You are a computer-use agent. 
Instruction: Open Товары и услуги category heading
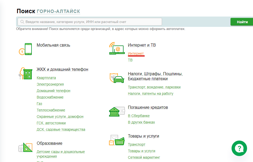[x=144, y=136]
